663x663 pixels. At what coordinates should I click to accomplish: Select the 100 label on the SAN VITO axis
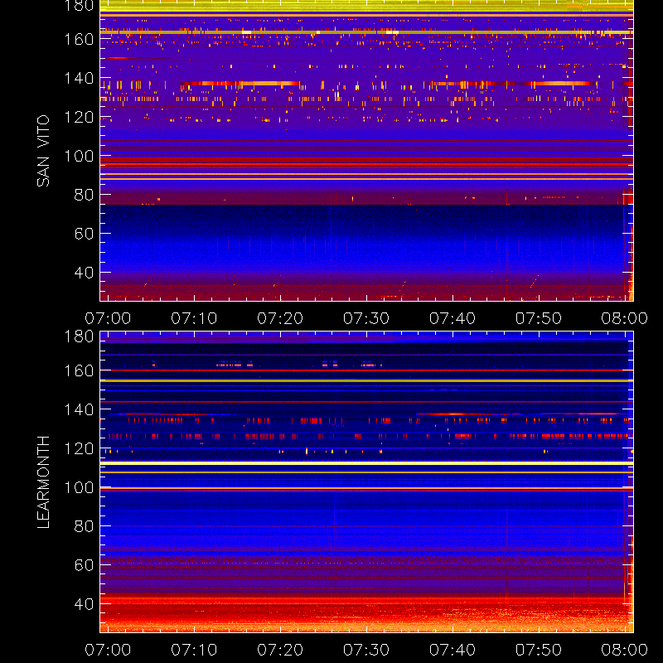click(79, 156)
